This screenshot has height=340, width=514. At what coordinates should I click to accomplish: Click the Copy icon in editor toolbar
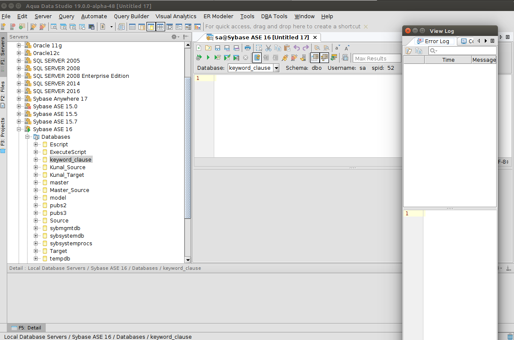tap(278, 48)
